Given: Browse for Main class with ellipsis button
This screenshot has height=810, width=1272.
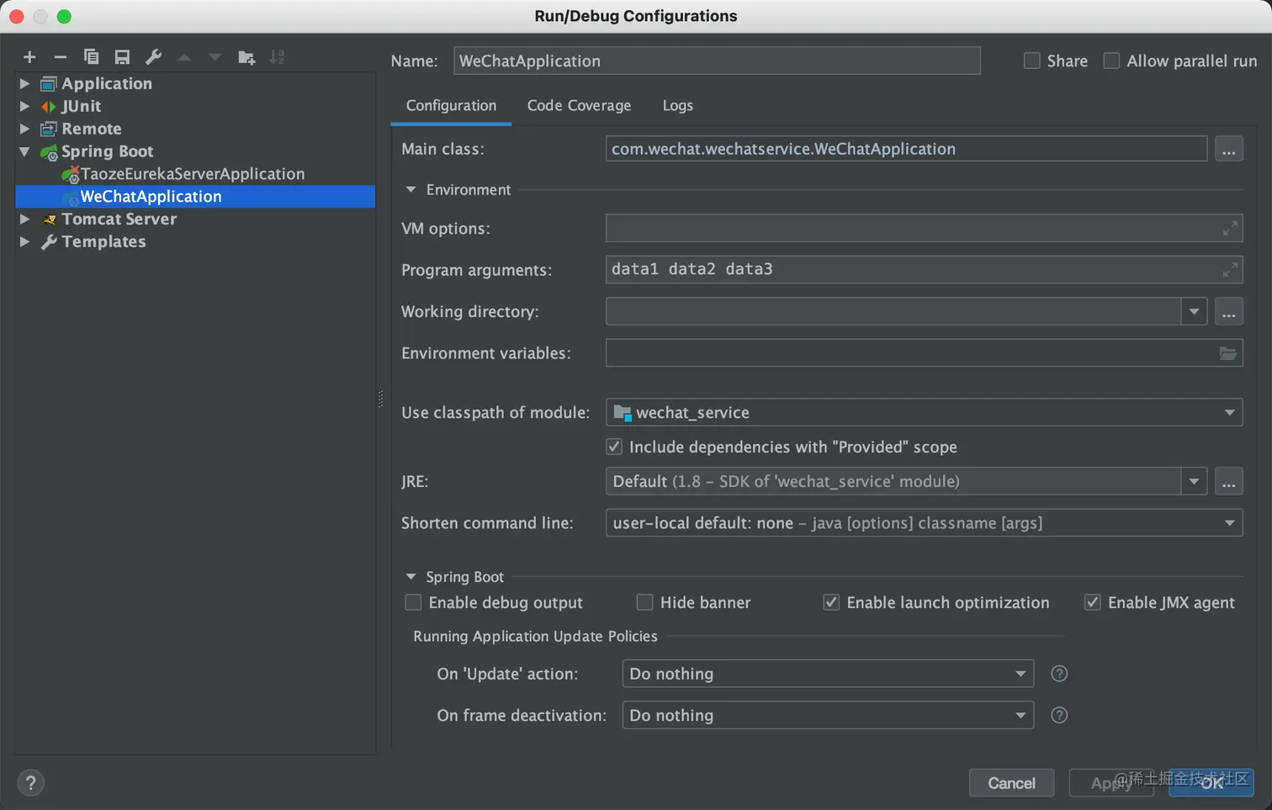Looking at the screenshot, I should pyautogui.click(x=1228, y=150).
